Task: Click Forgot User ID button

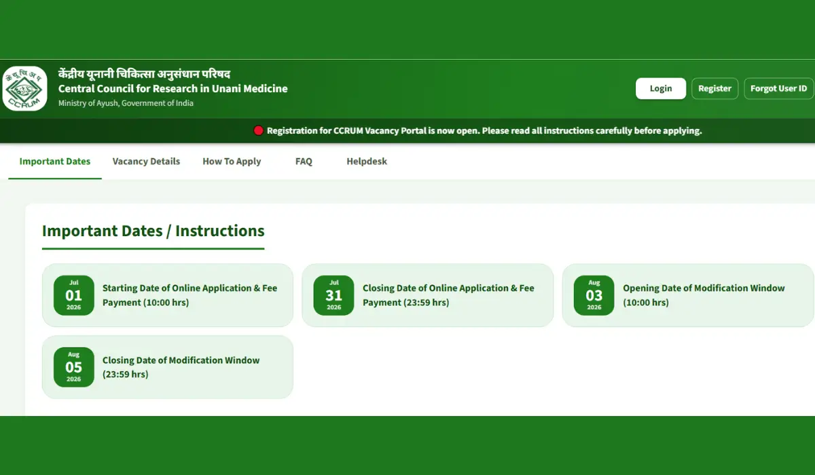Action: [x=778, y=88]
